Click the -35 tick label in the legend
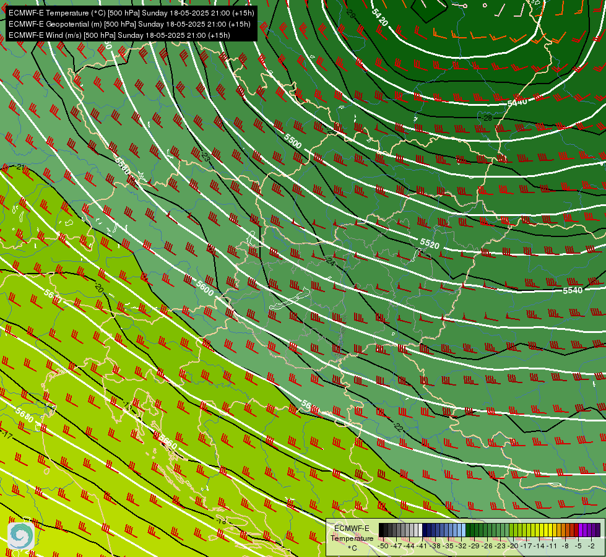This screenshot has height=557, width=606. 448,546
